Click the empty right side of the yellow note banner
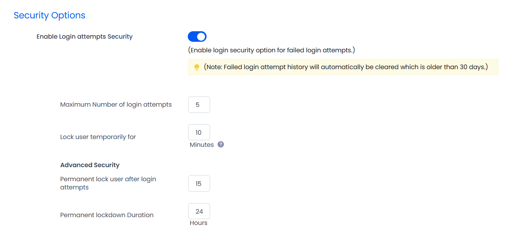Screen dimensions: 507x232 pyautogui.click(x=493, y=67)
